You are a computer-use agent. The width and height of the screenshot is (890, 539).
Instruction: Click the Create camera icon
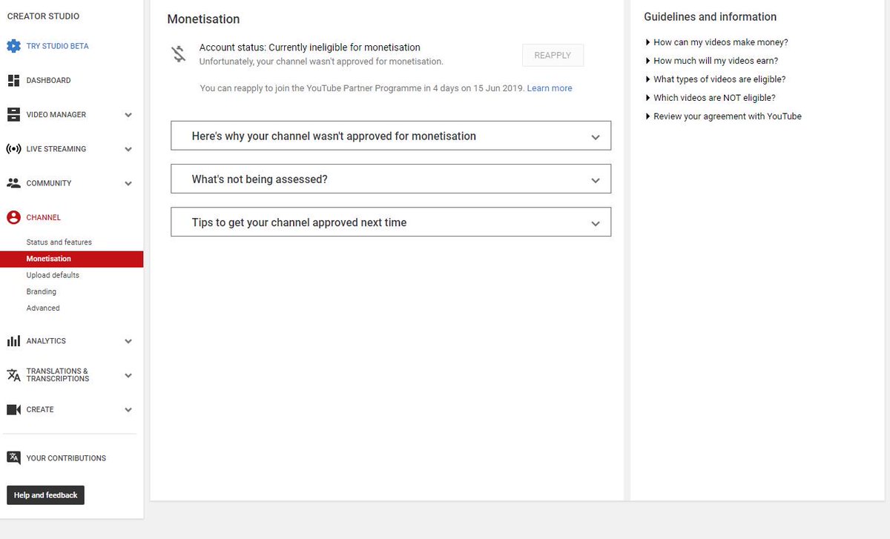(13, 409)
